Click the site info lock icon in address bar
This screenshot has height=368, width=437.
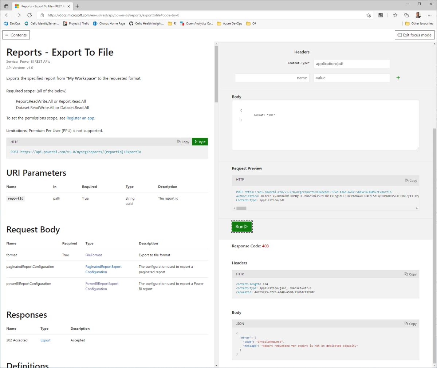point(42,15)
